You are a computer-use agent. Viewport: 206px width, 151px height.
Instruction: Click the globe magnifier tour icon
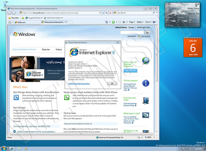[x=146, y=61]
